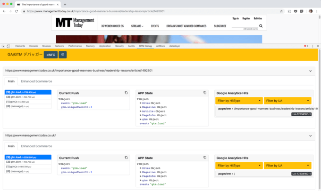Bookmark page with the star icon
This screenshot has height=191, width=321.
click(281, 11)
